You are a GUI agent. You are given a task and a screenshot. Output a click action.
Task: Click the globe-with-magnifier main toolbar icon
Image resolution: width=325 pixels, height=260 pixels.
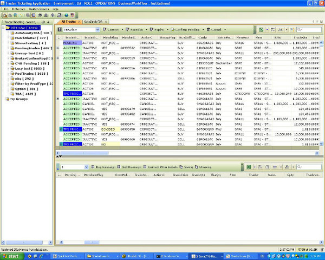(x=15, y=15)
